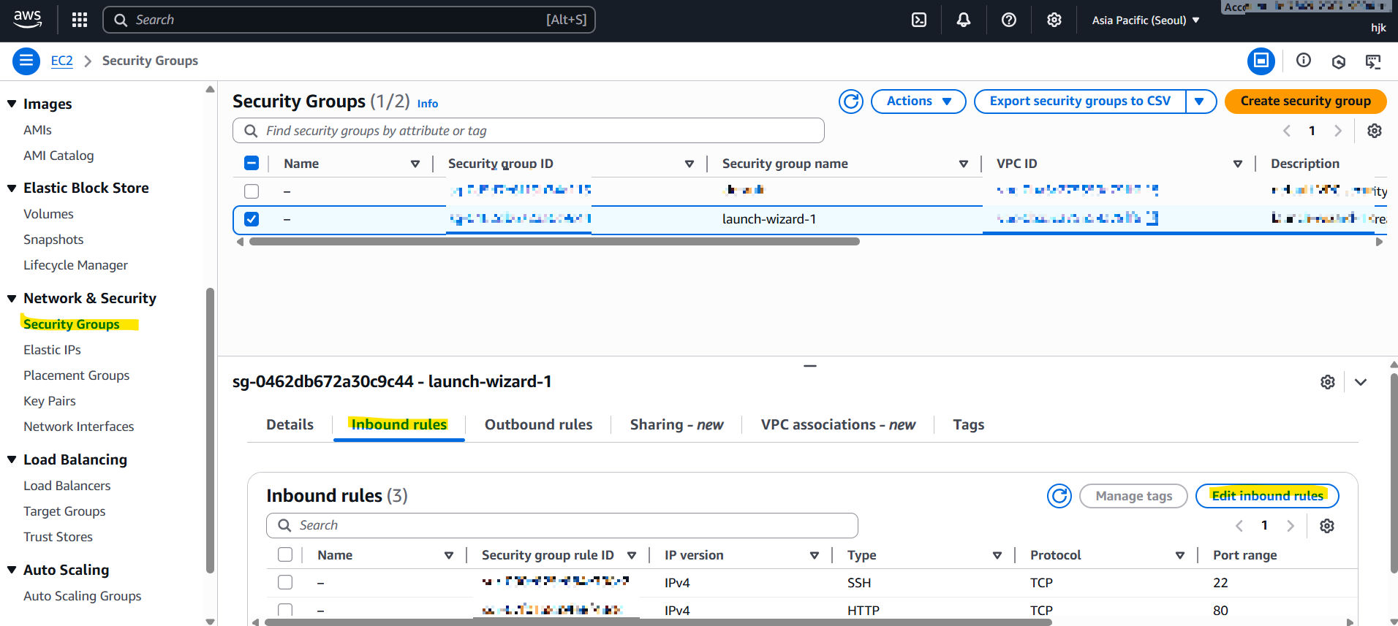Open Elastic IPs in sidebar
The image size is (1398, 626).
(52, 350)
